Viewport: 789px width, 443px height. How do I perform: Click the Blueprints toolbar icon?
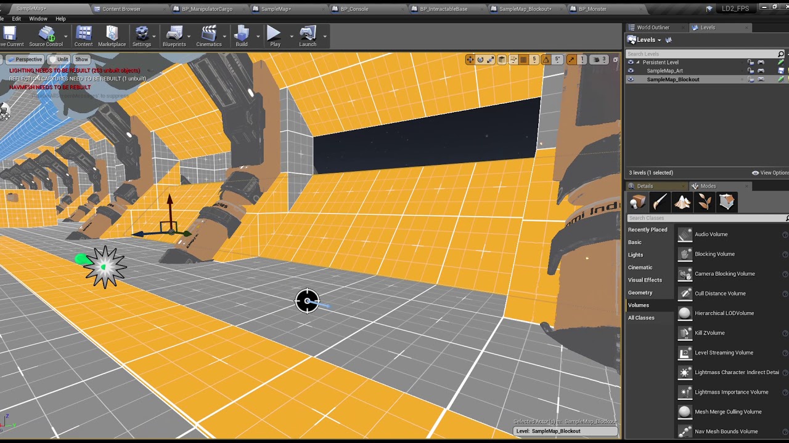(x=174, y=36)
